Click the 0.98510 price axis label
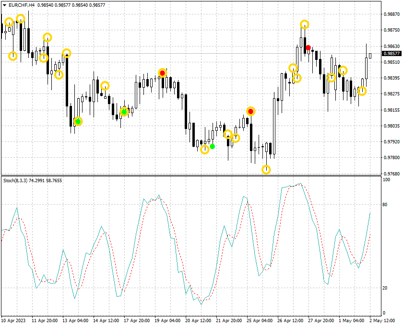Viewport: 403px width, 326px height. click(x=391, y=62)
